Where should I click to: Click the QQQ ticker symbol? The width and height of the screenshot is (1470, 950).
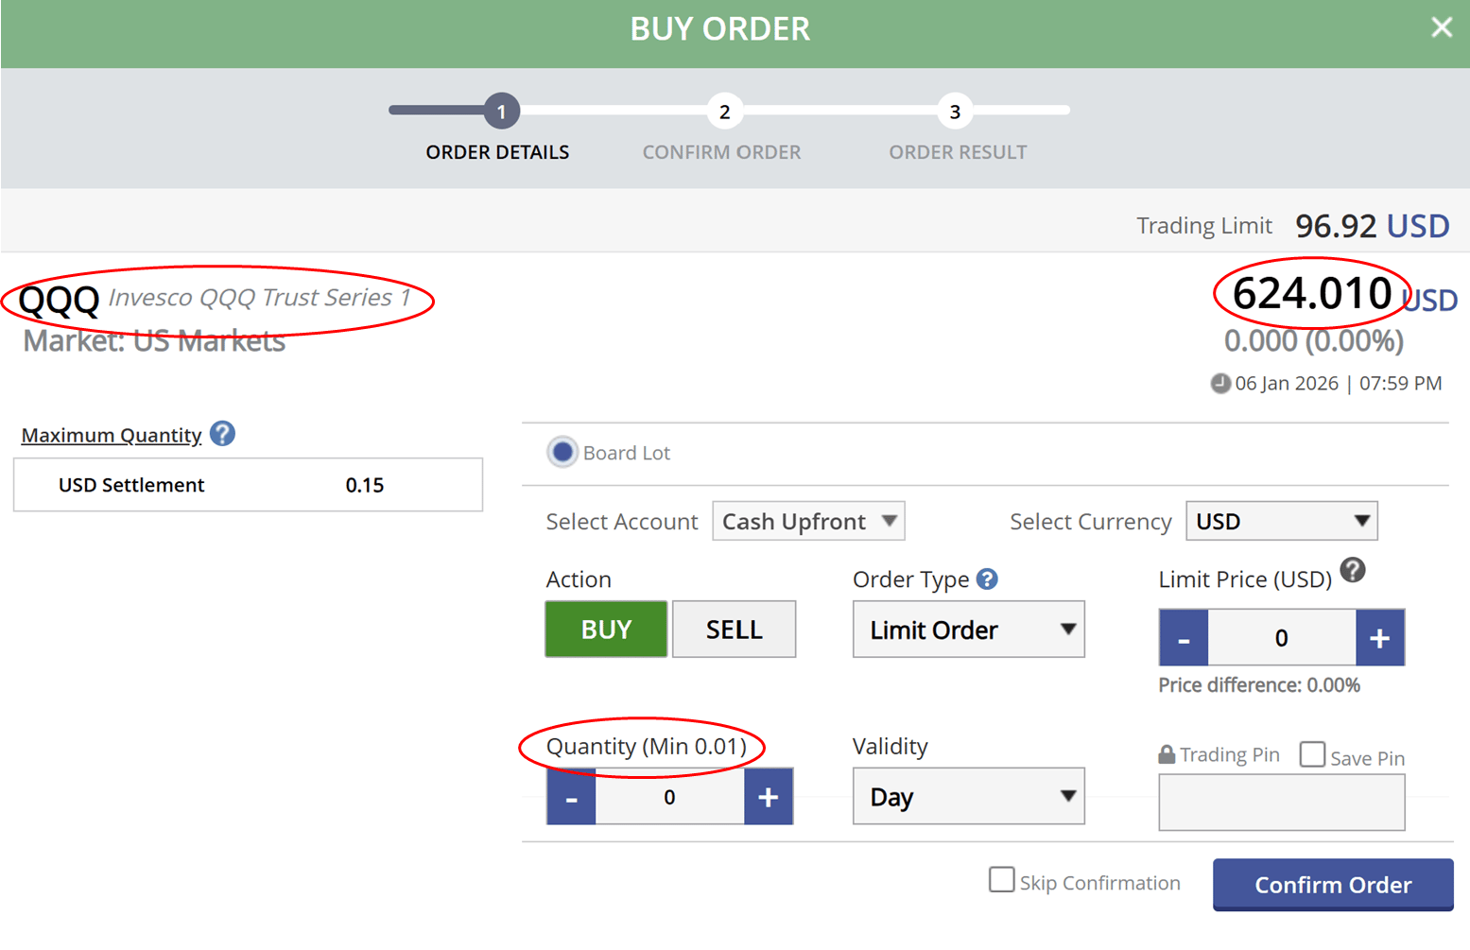coord(59,301)
